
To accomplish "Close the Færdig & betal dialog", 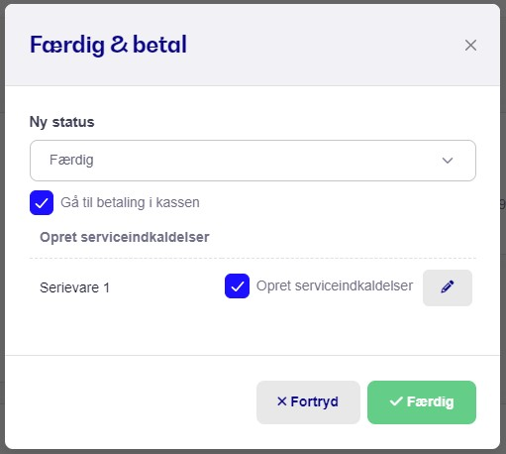I will [x=470, y=46].
